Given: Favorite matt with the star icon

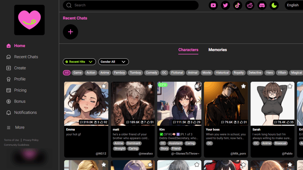Looking at the screenshot, I should point(150,86).
